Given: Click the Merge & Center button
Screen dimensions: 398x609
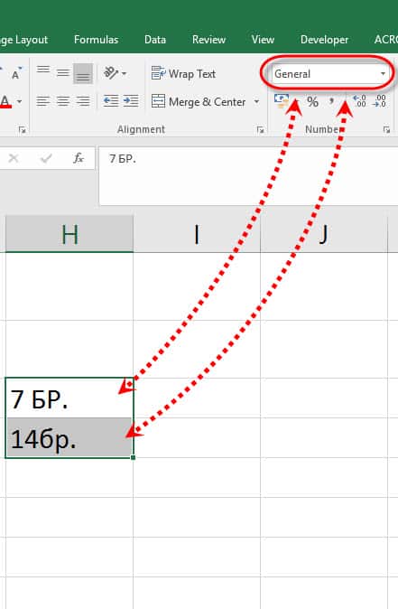Looking at the screenshot, I should pyautogui.click(x=199, y=102).
